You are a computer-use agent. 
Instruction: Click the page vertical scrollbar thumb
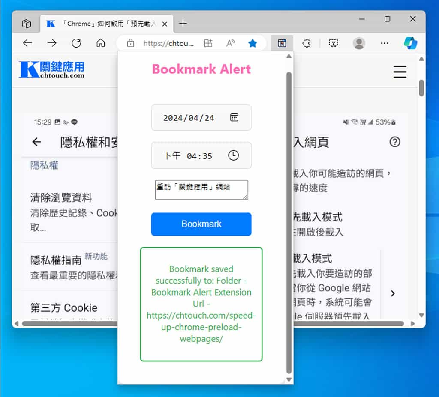[x=421, y=88]
